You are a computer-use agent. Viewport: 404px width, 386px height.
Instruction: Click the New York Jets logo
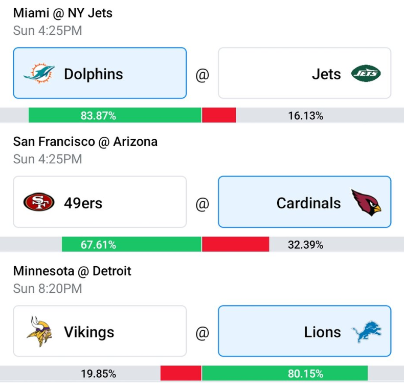coord(366,74)
